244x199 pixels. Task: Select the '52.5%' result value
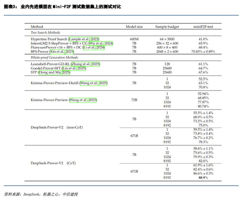tap(203, 79)
